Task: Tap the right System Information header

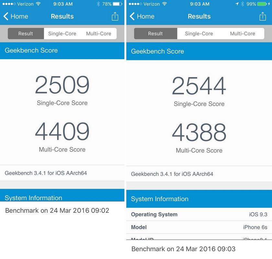Action: click(199, 199)
